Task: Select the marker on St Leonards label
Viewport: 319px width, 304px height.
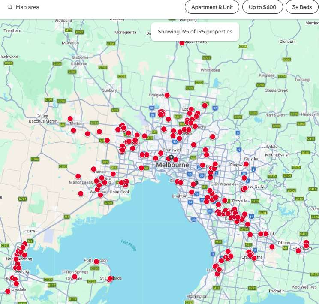Action: pyautogui.click(x=110, y=279)
